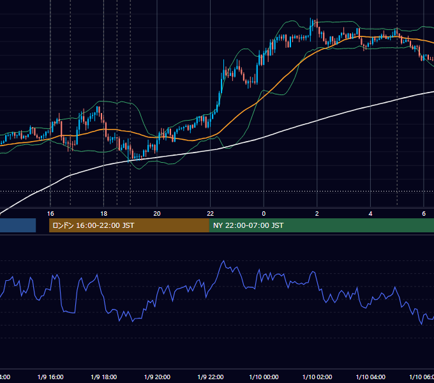Click the 6 hour label on the price chart axis
The width and height of the screenshot is (434, 383).
(424, 214)
